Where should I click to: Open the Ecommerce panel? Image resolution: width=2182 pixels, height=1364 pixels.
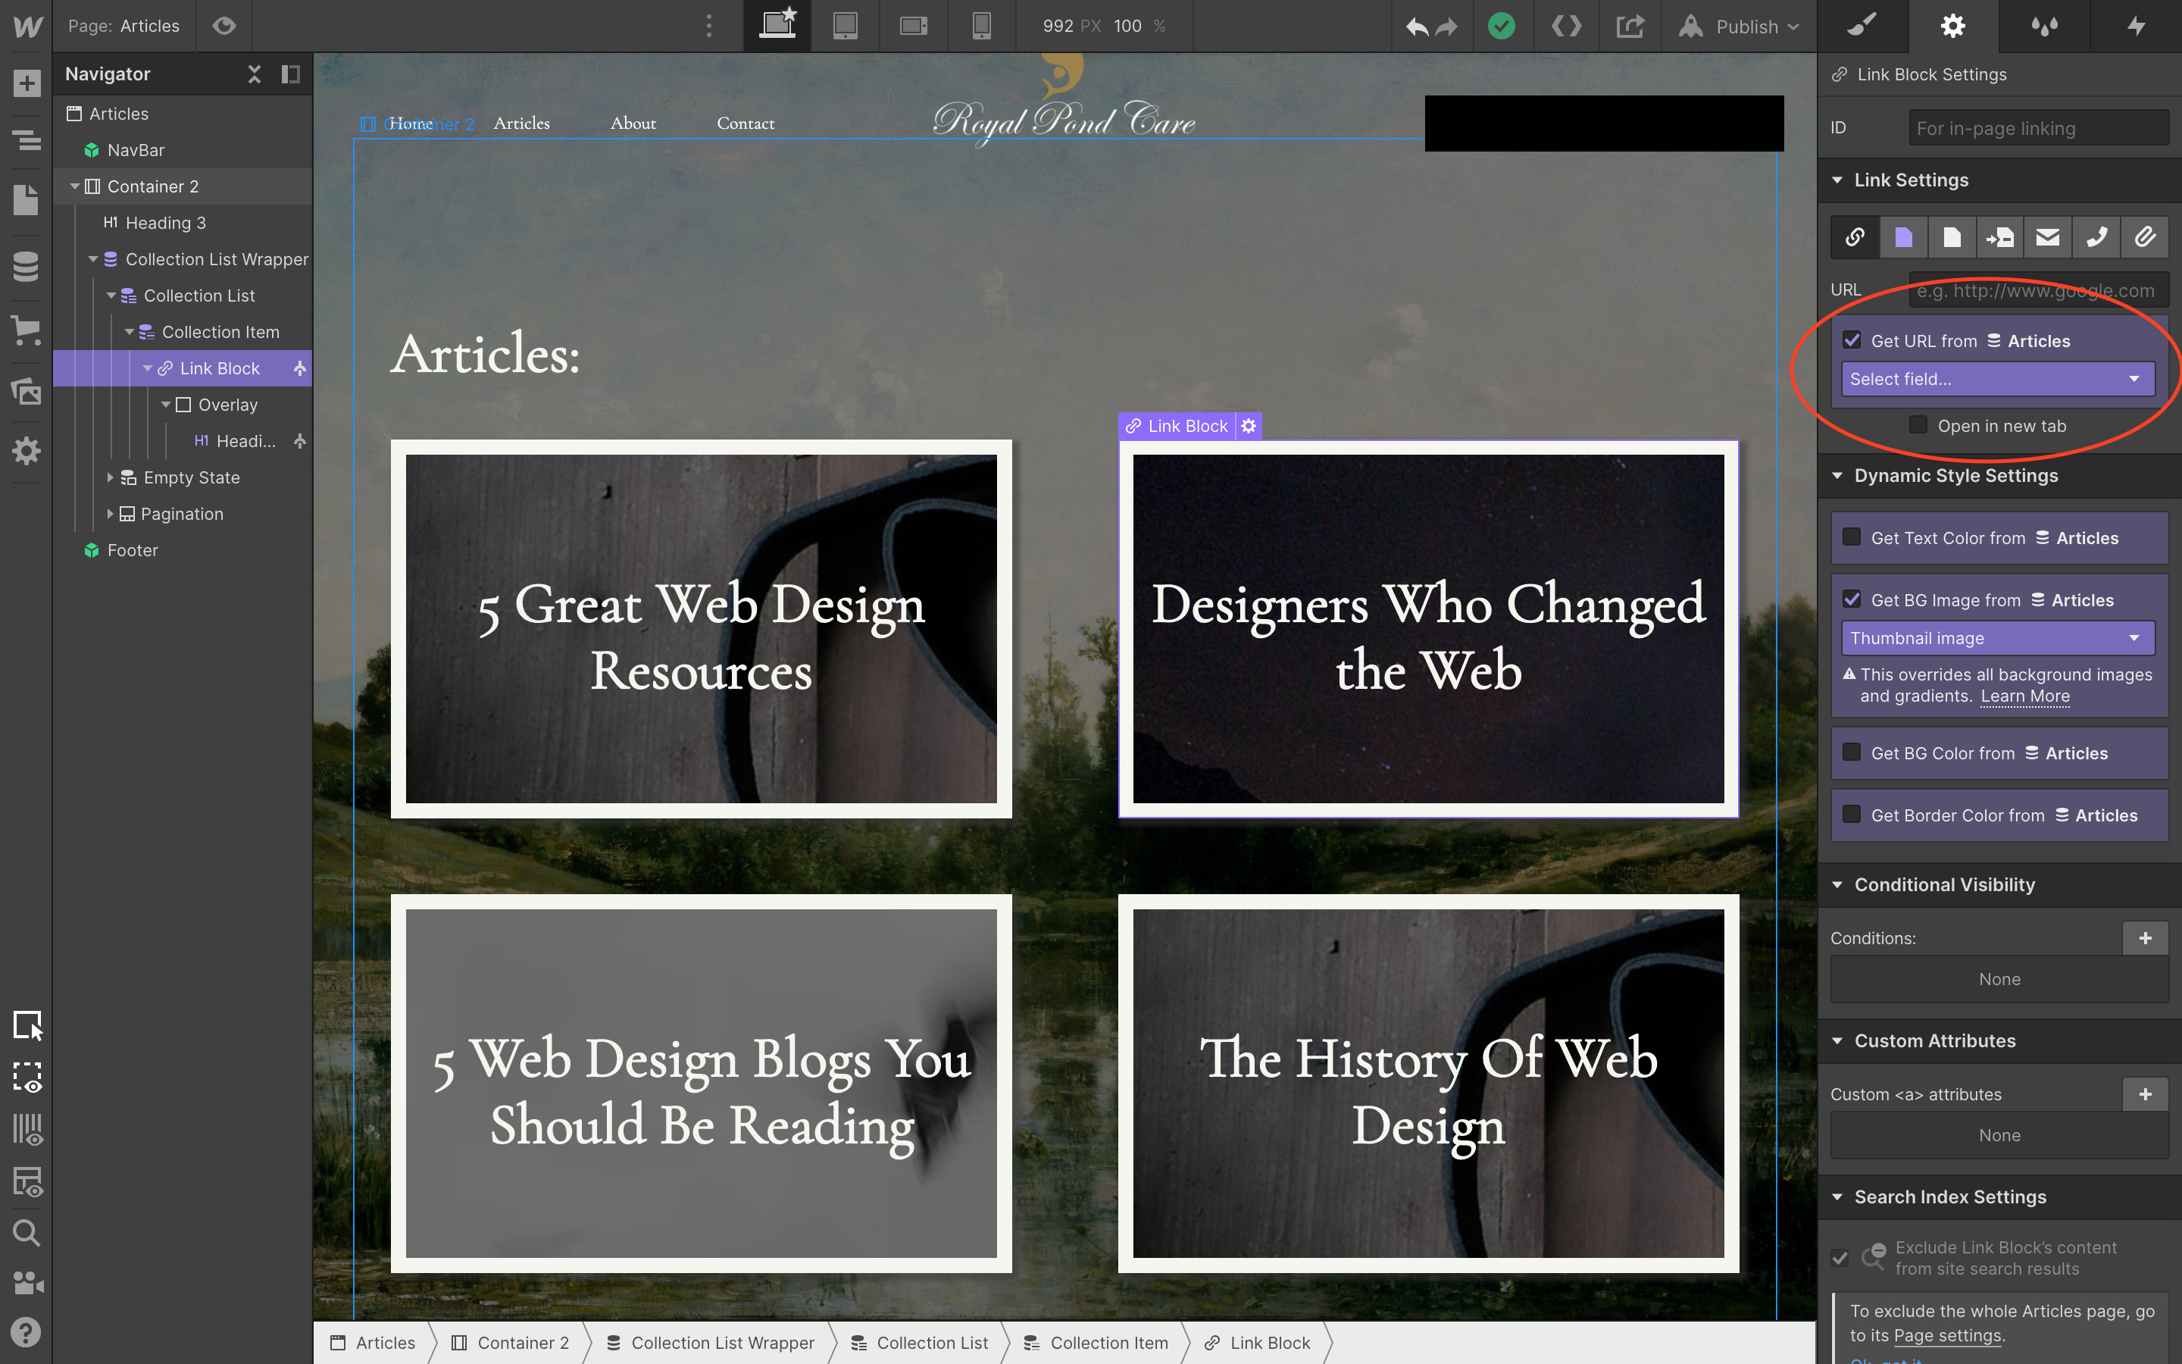click(27, 332)
